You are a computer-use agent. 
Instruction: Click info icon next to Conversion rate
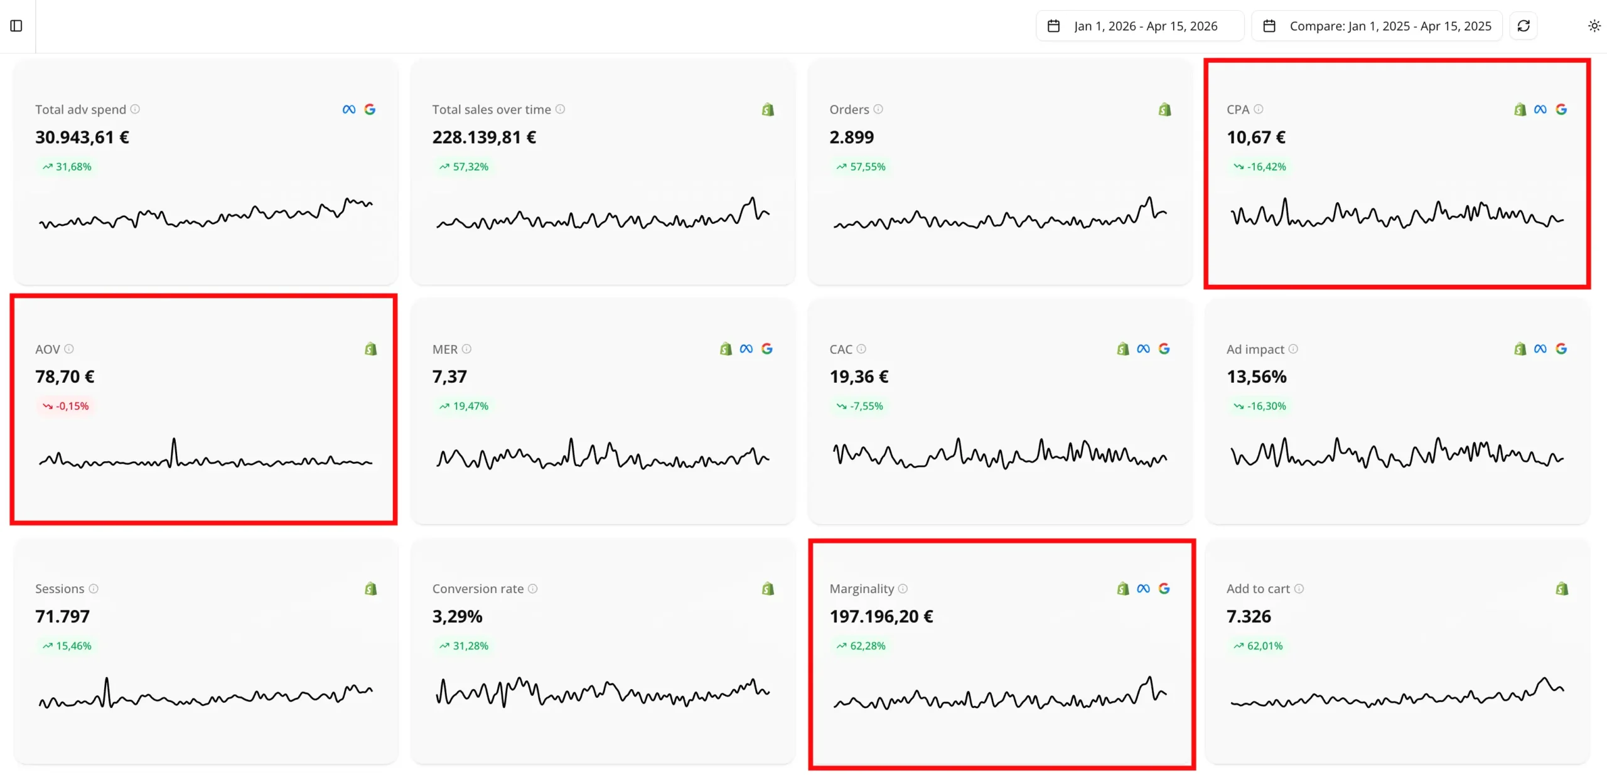tap(532, 589)
